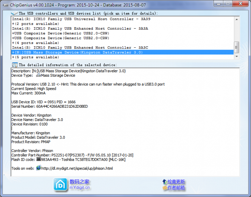251x197 pixels.
Task: Select the '+(4 ports available)' row
Action: (123, 43)
